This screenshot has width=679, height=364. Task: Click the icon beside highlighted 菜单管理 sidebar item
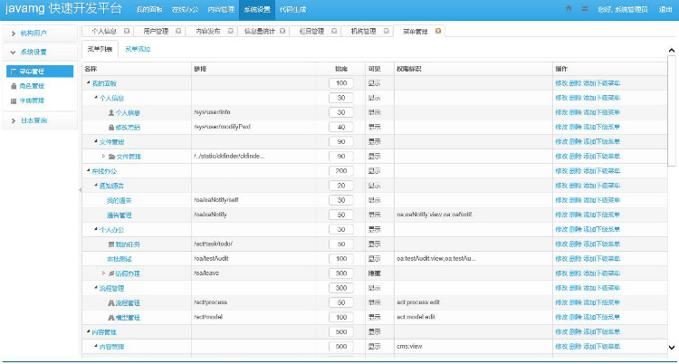pos(14,72)
